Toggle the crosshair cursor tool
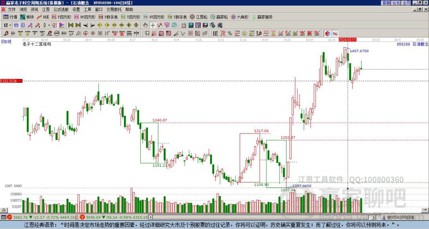This screenshot has width=429, height=229. [152, 25]
